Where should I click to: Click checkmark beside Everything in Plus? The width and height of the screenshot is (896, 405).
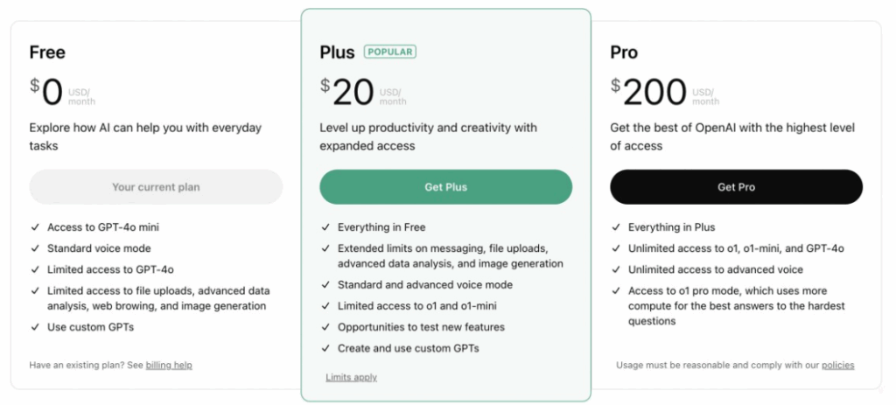click(x=615, y=227)
